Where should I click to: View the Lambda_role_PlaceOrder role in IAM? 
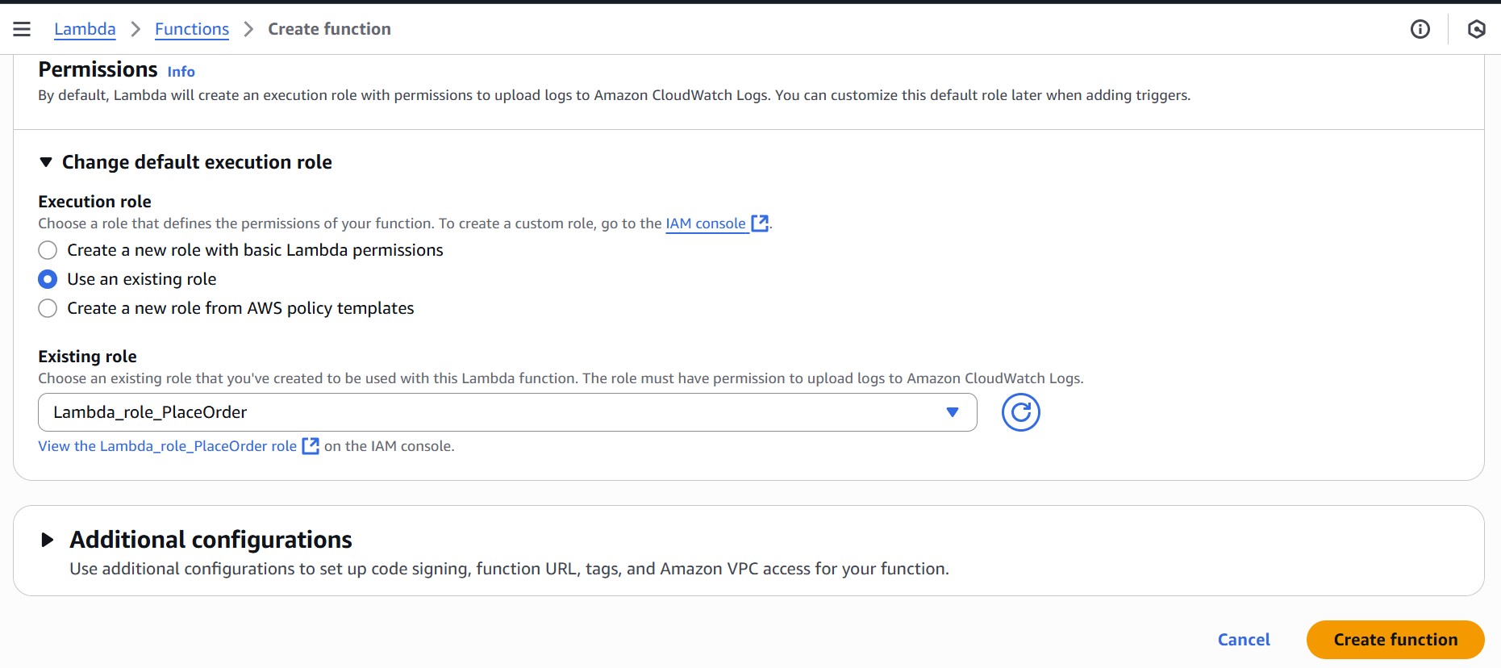[168, 446]
